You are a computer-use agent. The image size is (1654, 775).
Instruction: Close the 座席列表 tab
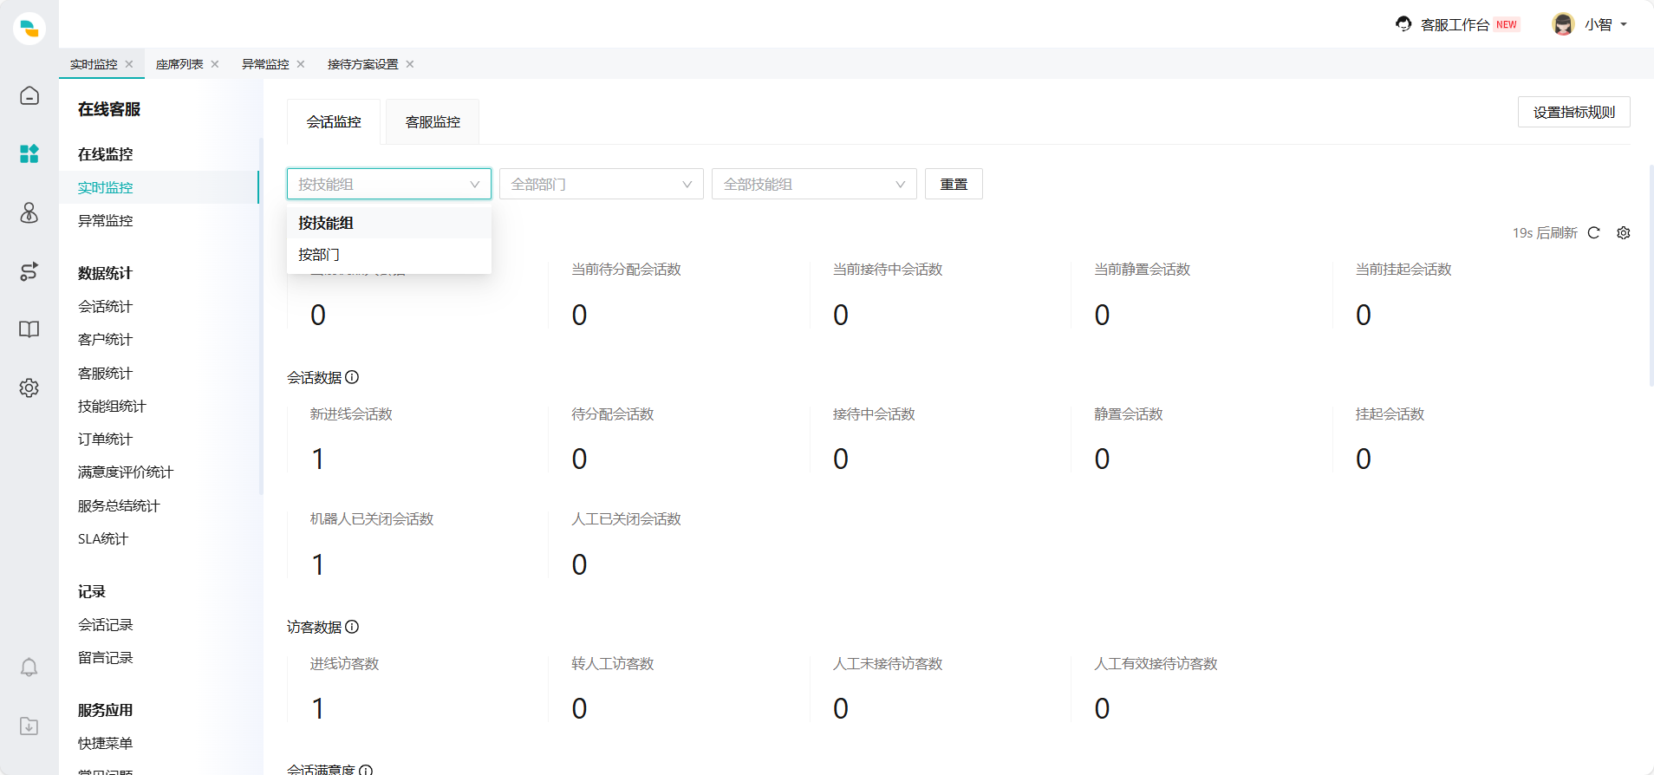(x=215, y=64)
